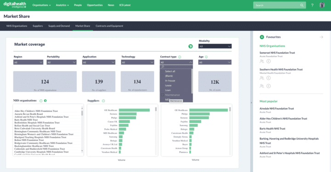This screenshot has width=331, height=172.
Task: Switch to the Suppliers tab
Action: click(38, 26)
